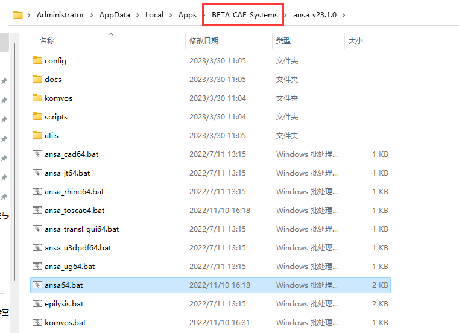Open the utils folder icon
The width and height of the screenshot is (459, 333).
point(37,135)
